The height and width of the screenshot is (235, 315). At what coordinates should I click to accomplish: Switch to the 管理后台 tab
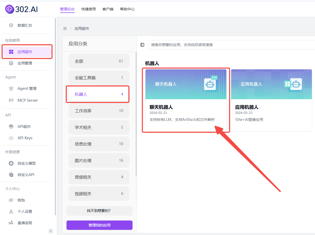click(67, 9)
